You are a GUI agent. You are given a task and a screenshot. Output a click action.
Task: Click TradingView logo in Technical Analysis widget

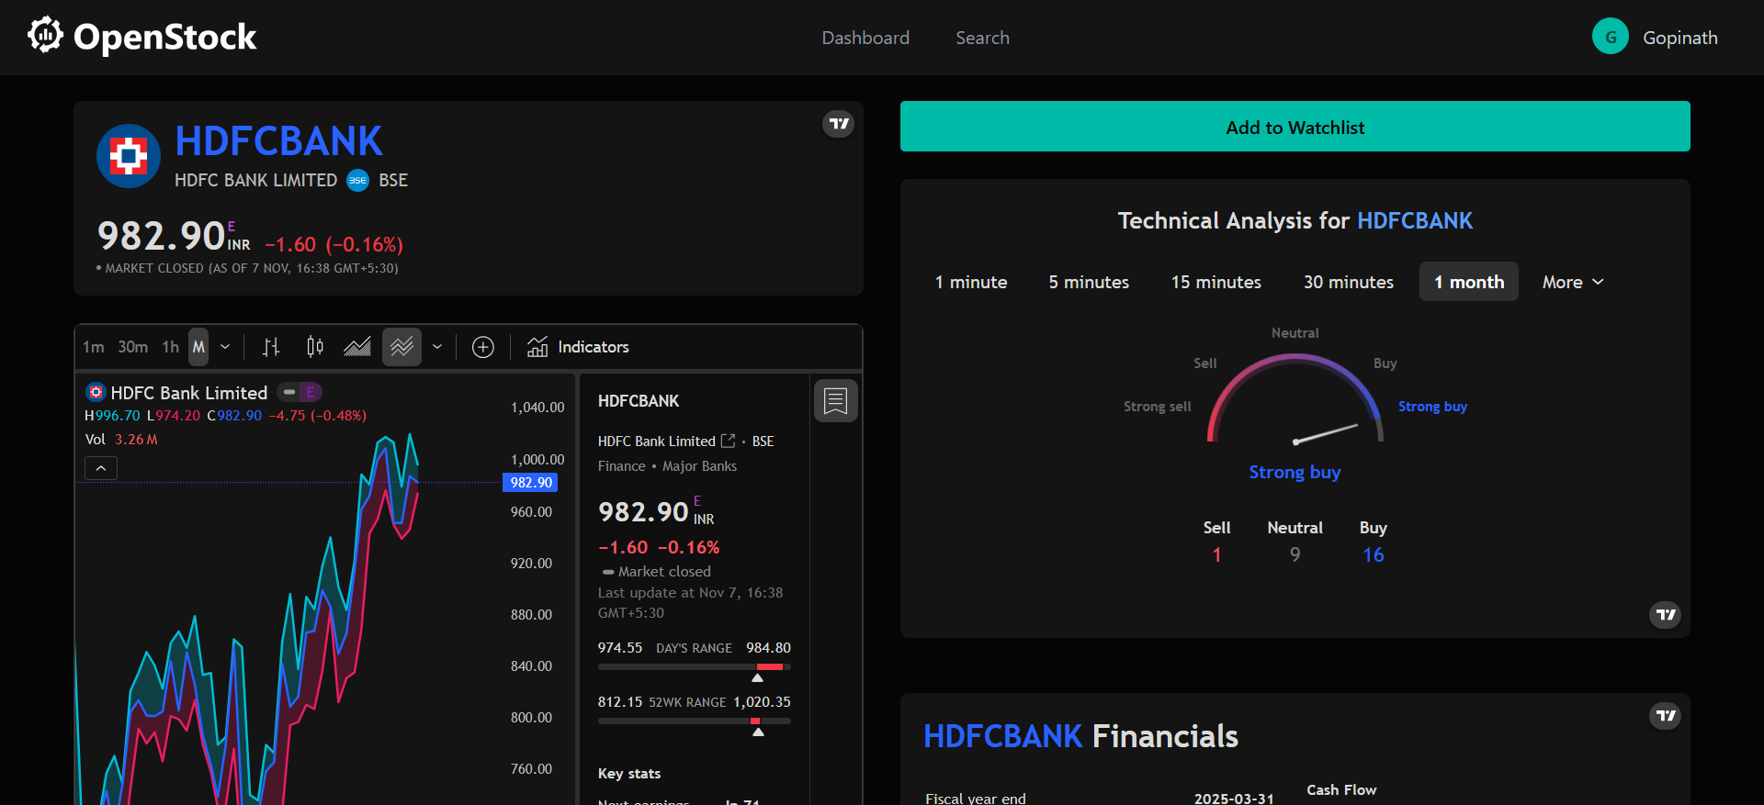(x=1666, y=615)
